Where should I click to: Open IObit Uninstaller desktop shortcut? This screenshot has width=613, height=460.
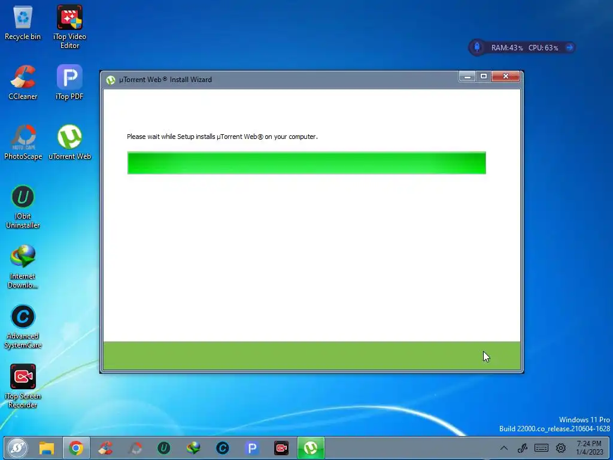tap(23, 207)
